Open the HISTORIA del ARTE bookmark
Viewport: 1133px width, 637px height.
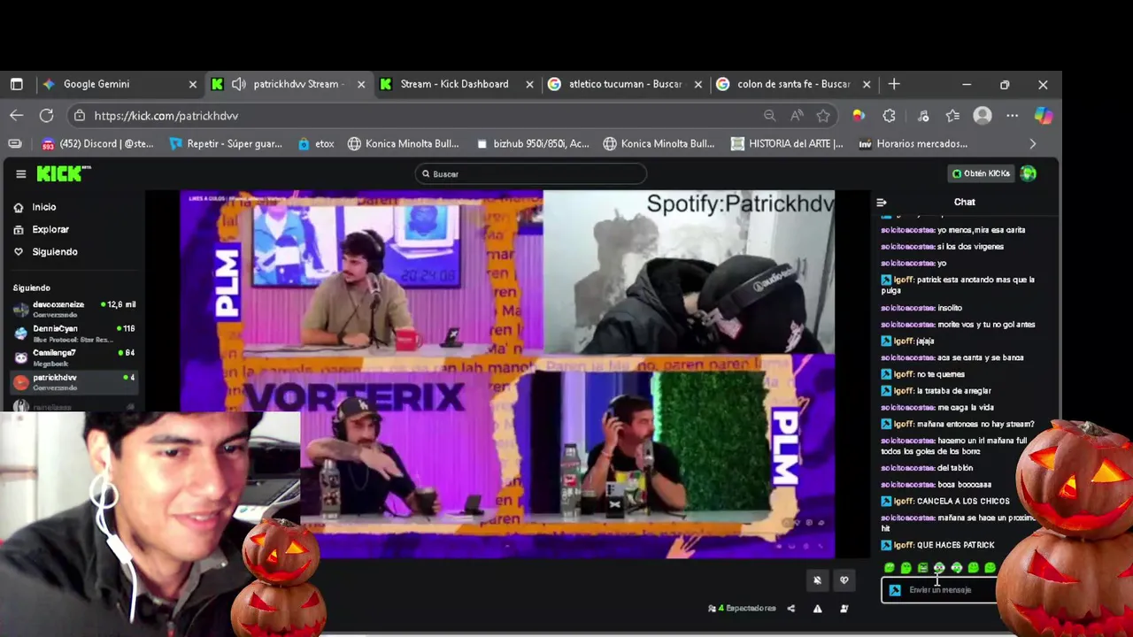point(787,143)
